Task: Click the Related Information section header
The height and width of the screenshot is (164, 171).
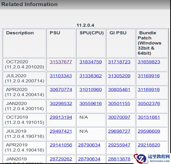Action: tap(30, 4)
